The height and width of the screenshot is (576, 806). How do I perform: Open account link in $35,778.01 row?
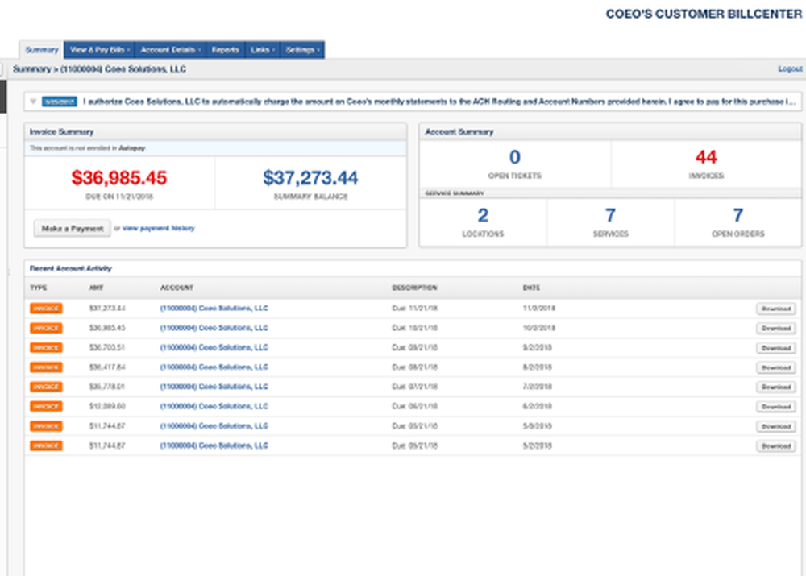coord(214,387)
